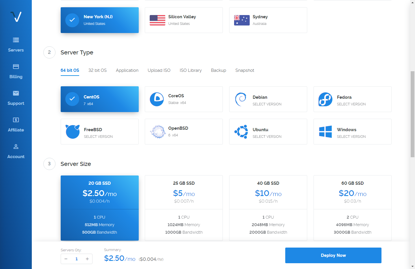Select the 40 GB SSD $10 plan
Screen dimensions: 415x269
click(x=268, y=208)
